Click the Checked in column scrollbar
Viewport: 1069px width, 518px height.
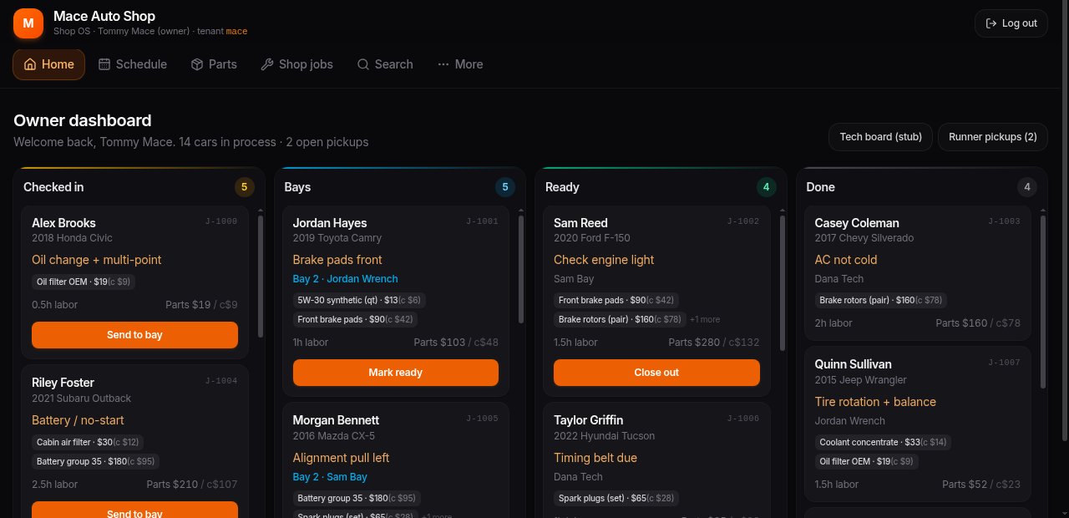point(261,276)
